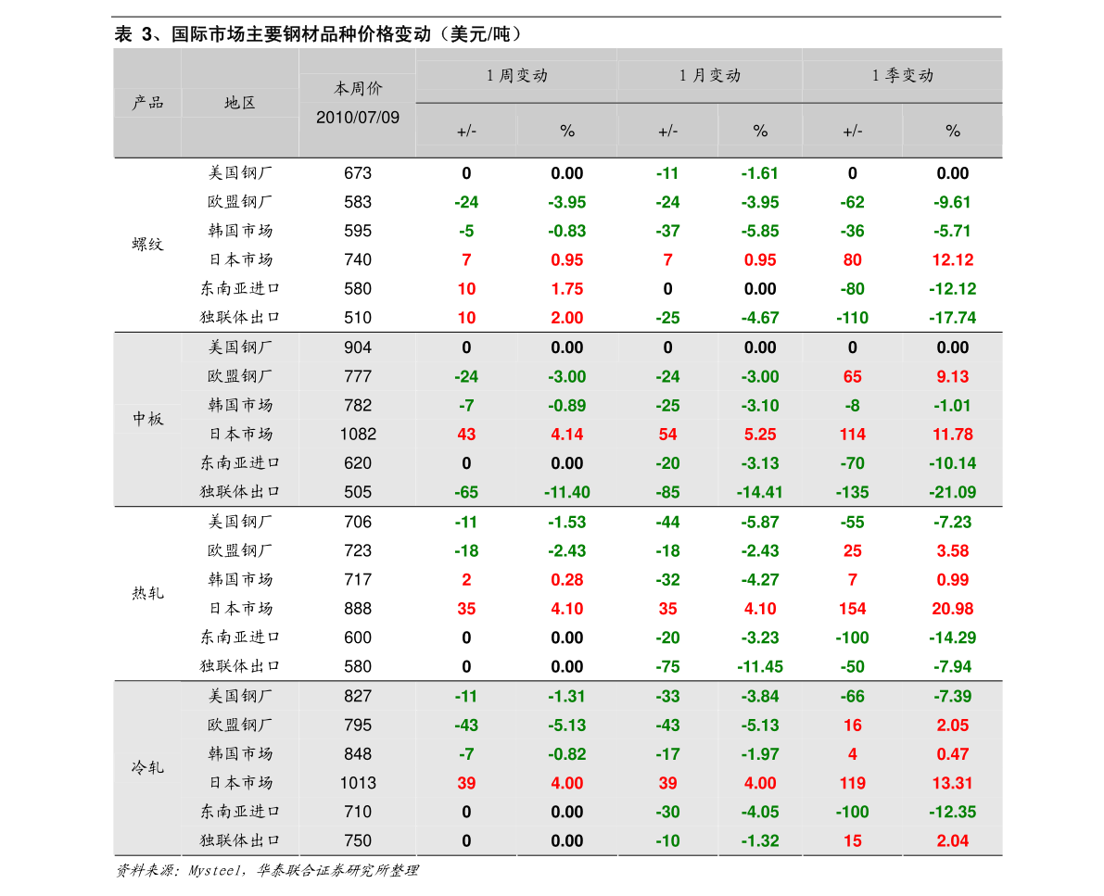This screenshot has width=1104, height=896.
Task: Click price 717 for 热轧 韩国市场
Action: [x=358, y=580]
